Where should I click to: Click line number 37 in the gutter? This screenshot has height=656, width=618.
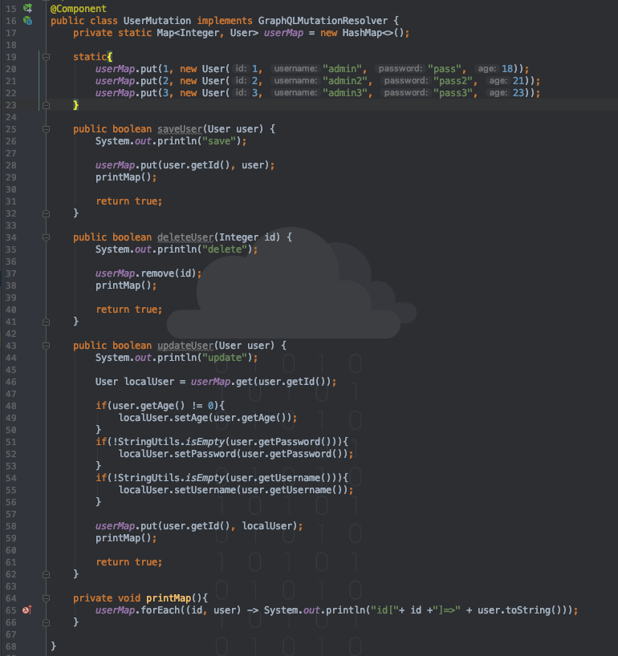pos(11,273)
